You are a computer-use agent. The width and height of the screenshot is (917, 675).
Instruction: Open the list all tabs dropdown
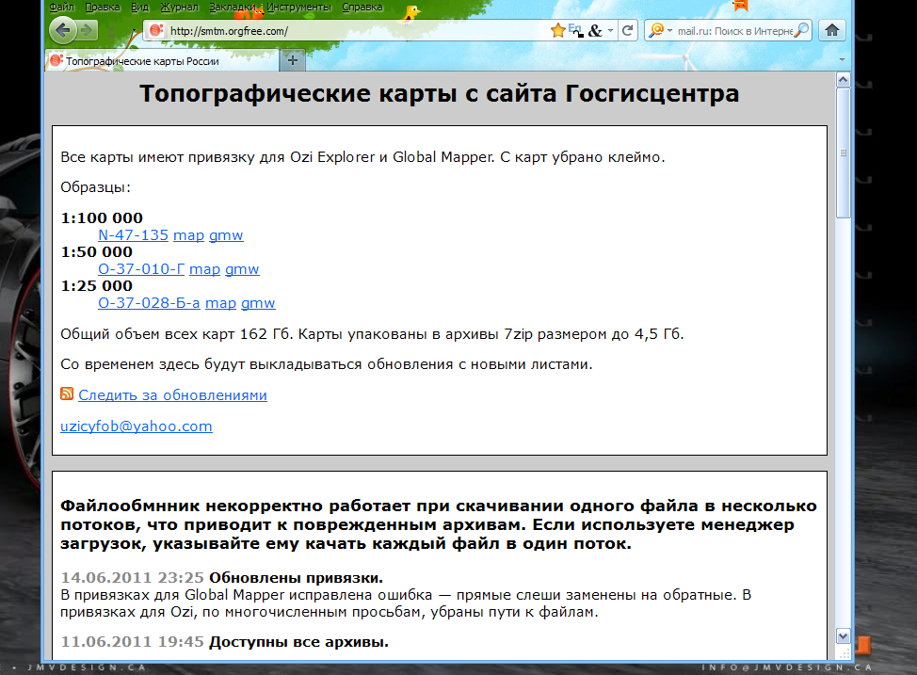pos(843,60)
